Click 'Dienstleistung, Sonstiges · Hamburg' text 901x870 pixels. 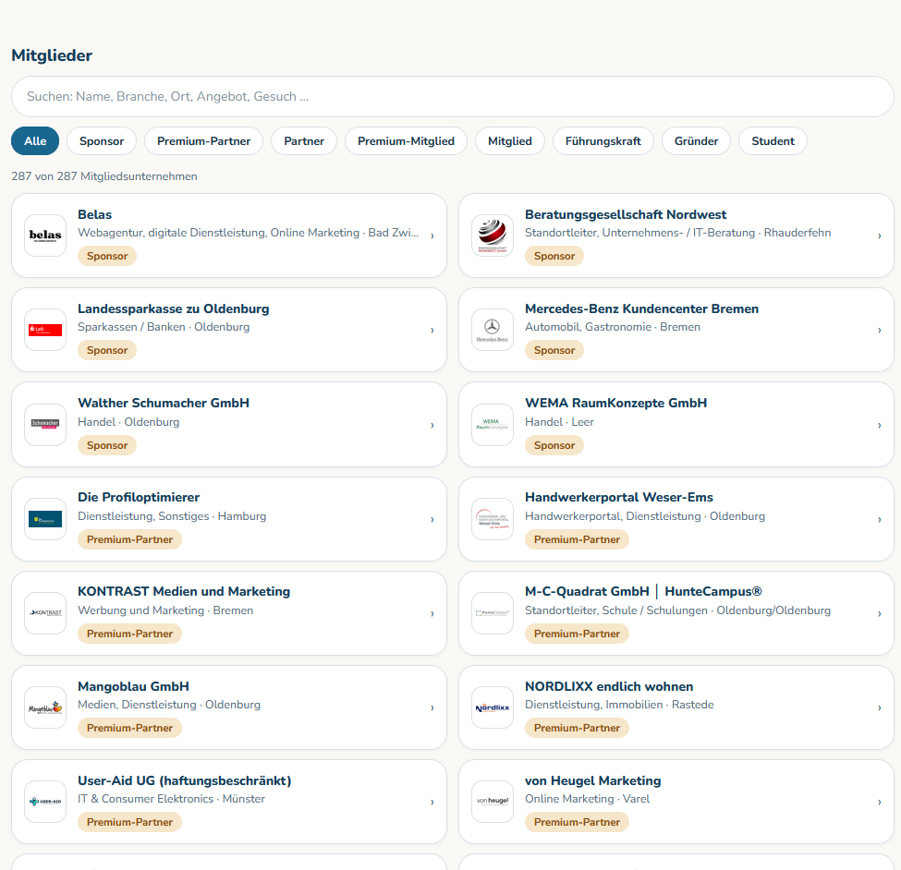(172, 516)
